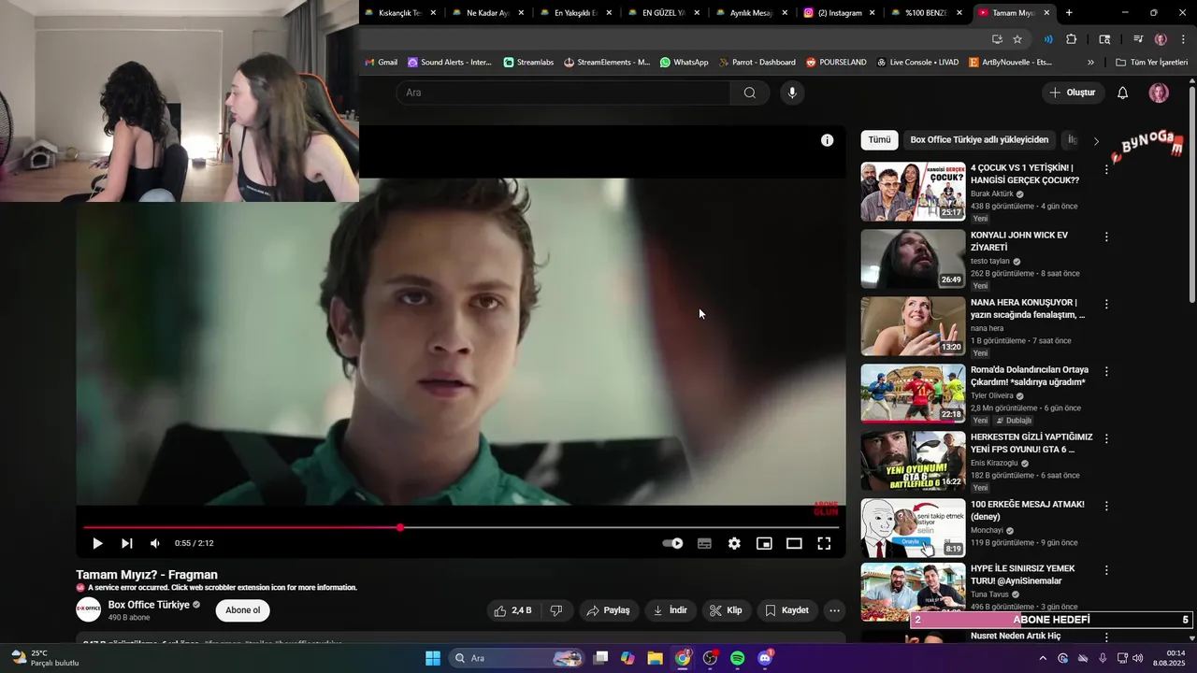
Task: Open video player settings gear
Action: [x=734, y=543]
